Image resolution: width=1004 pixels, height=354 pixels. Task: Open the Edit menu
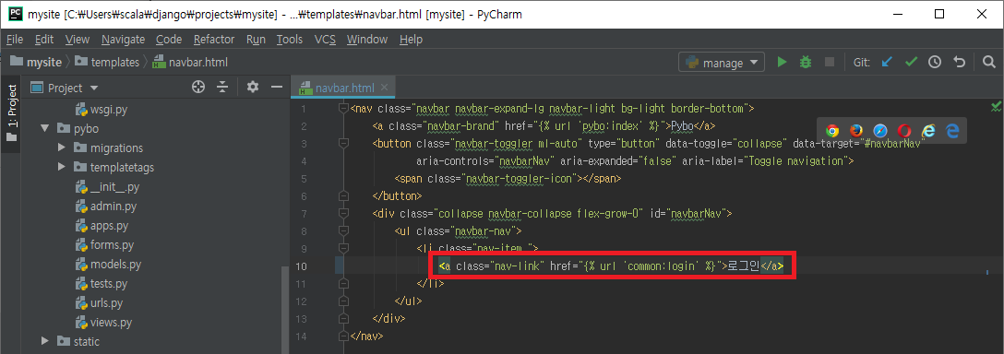pos(44,40)
